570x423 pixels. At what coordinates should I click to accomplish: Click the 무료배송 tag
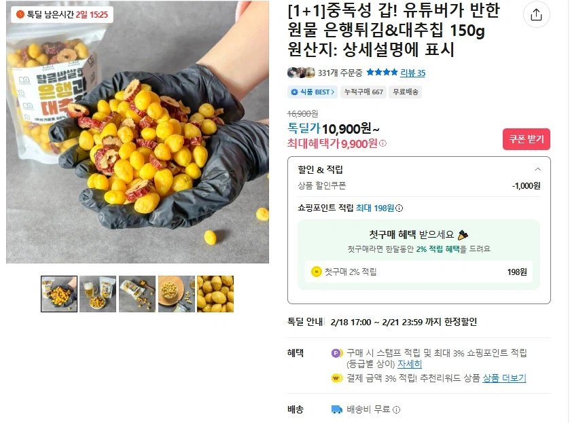406,92
